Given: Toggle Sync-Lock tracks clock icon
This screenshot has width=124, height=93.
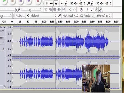Looking at the screenshot, I should click(x=81, y=10).
